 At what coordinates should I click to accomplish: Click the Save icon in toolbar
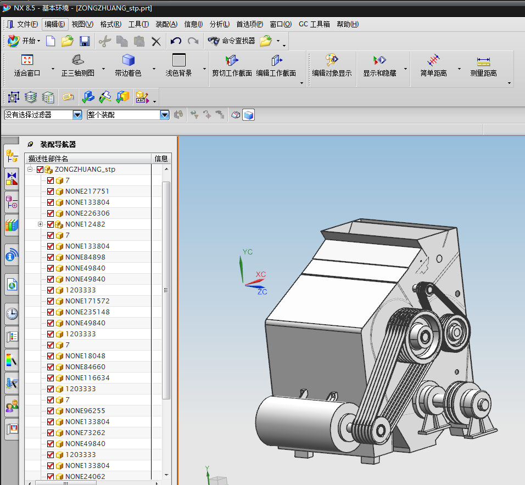coord(85,41)
